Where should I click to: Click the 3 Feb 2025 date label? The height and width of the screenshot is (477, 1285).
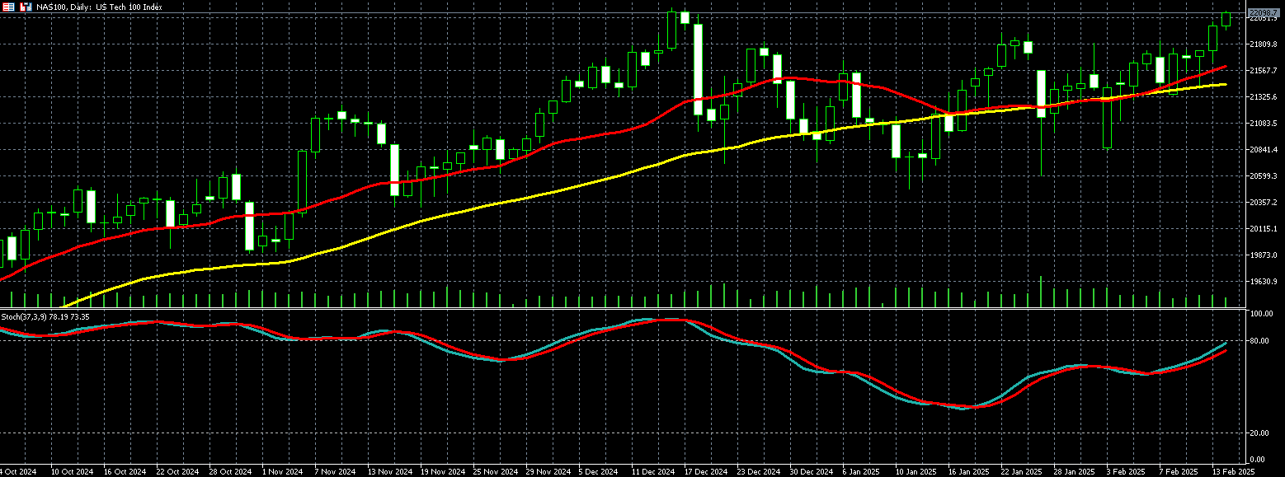pyautogui.click(x=1127, y=472)
